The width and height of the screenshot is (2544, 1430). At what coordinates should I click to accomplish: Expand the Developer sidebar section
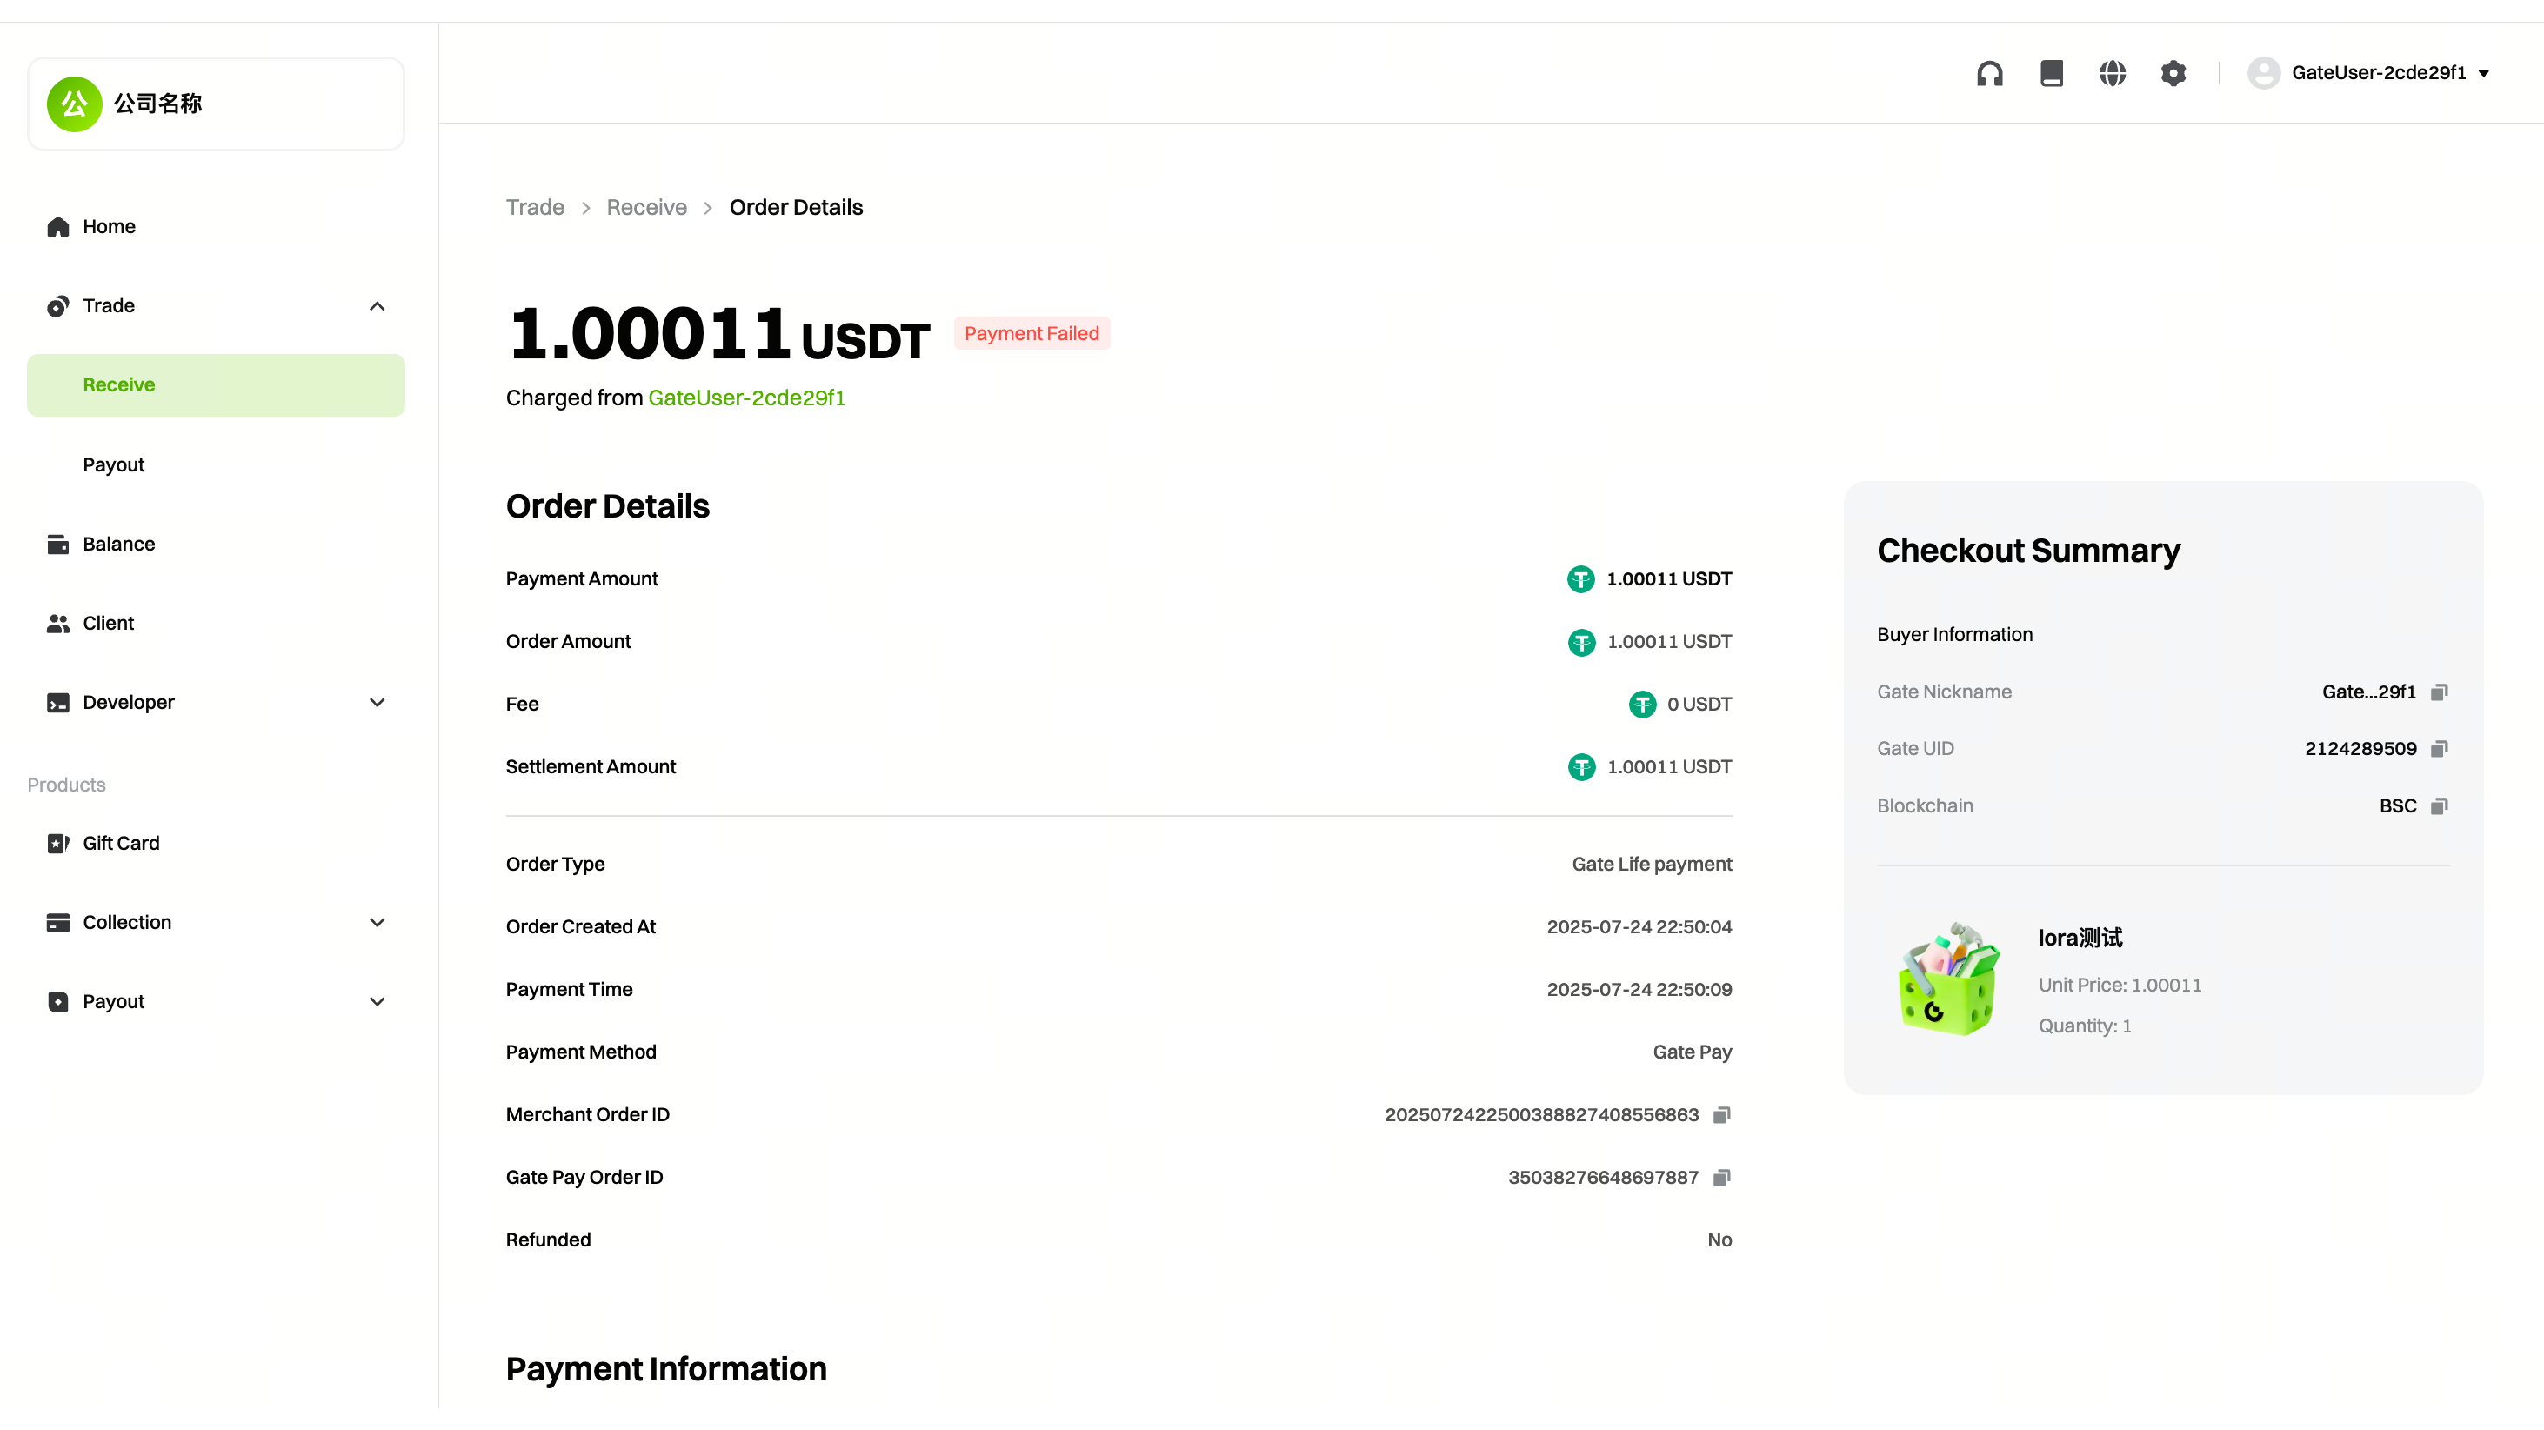pos(377,702)
